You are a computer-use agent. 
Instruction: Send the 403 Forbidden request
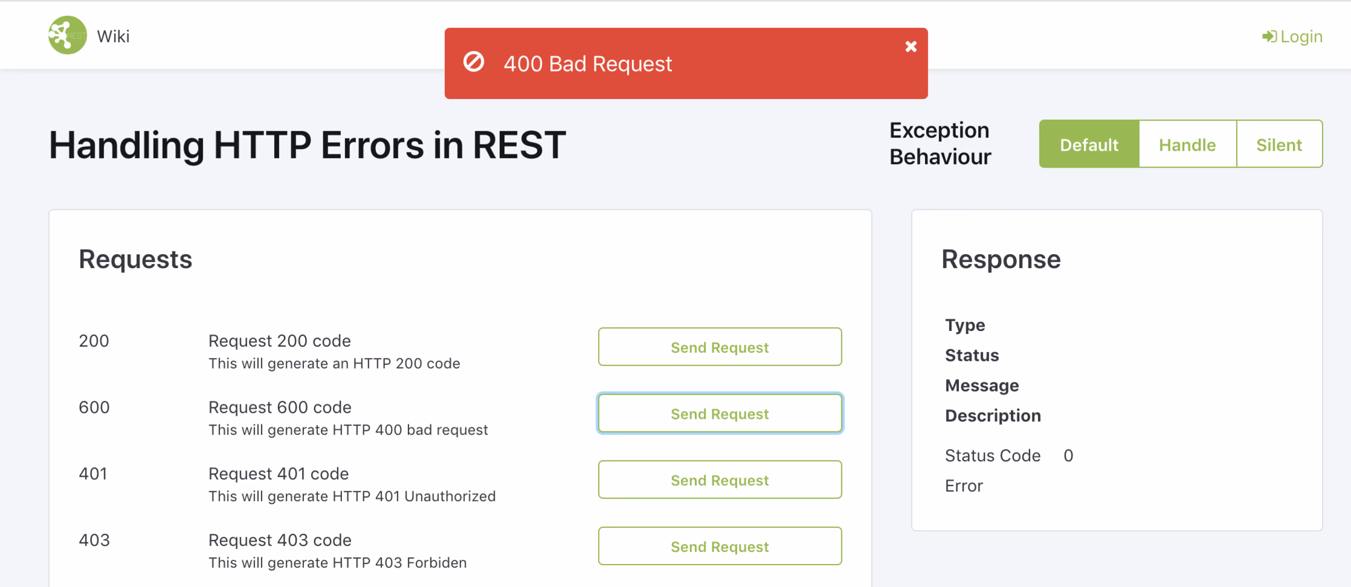719,546
